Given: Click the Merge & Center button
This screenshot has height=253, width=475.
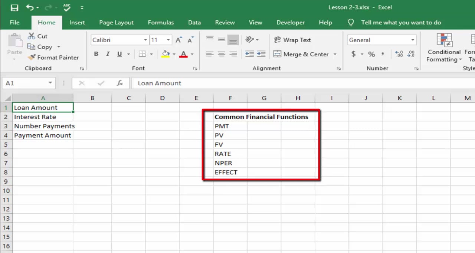Looking at the screenshot, I should tap(301, 54).
